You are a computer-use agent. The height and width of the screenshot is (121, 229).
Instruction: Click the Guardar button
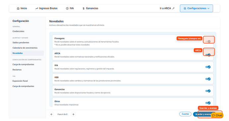[185, 114]
